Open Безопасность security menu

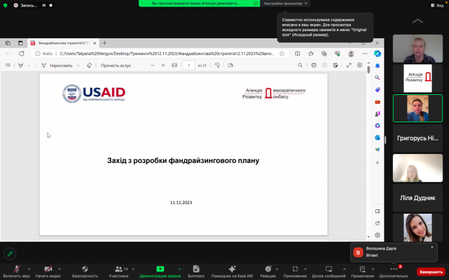pyautogui.click(x=85, y=272)
